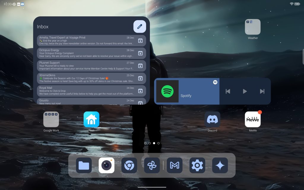Screen dimensions: 304x190
Task: Open Spotify album art thumbnail
Action: 167,91
